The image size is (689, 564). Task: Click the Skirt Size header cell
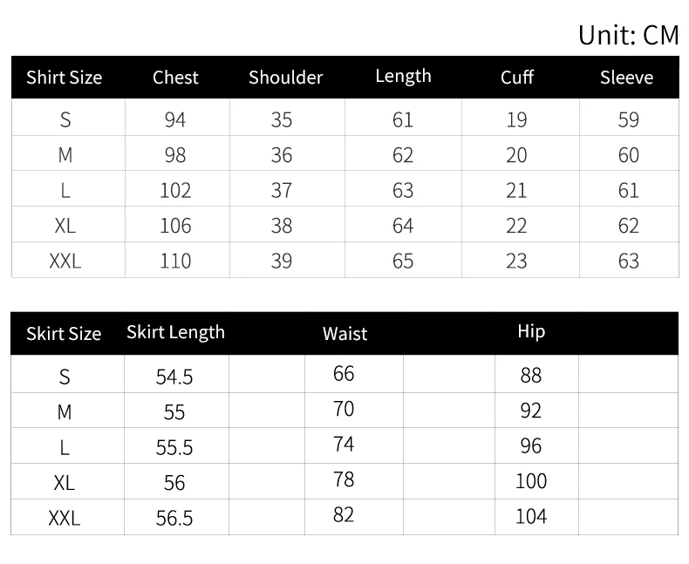tap(64, 334)
